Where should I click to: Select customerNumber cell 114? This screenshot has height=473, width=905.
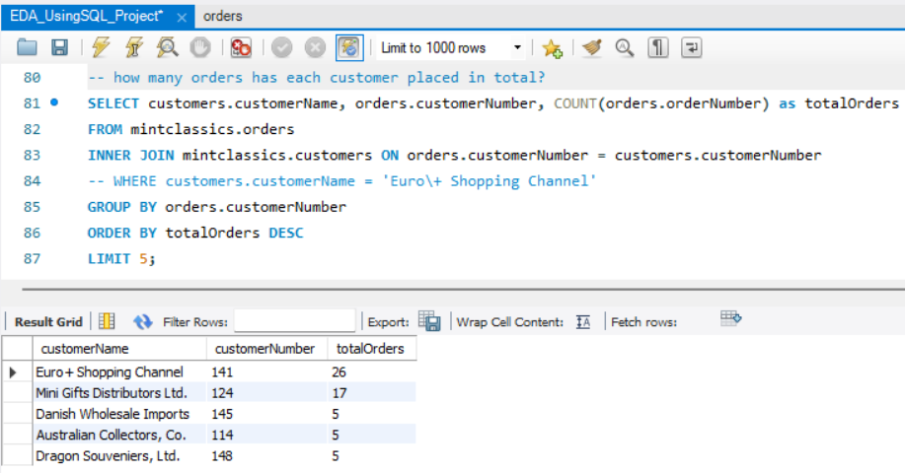coord(267,435)
